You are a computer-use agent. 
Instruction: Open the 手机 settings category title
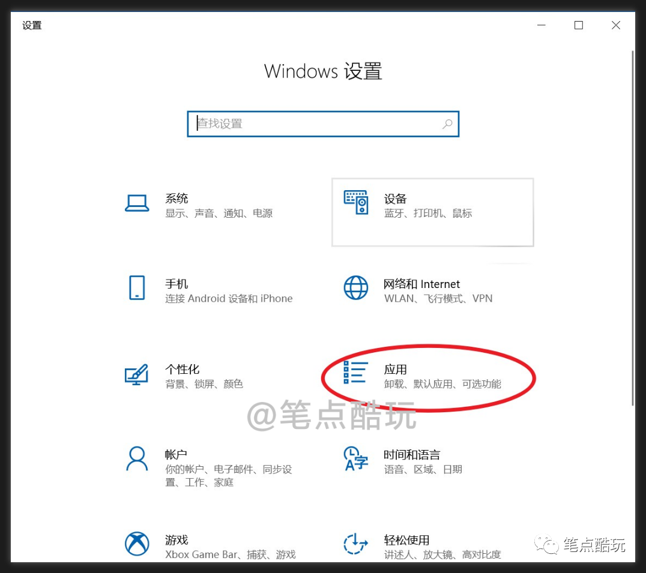coord(177,284)
